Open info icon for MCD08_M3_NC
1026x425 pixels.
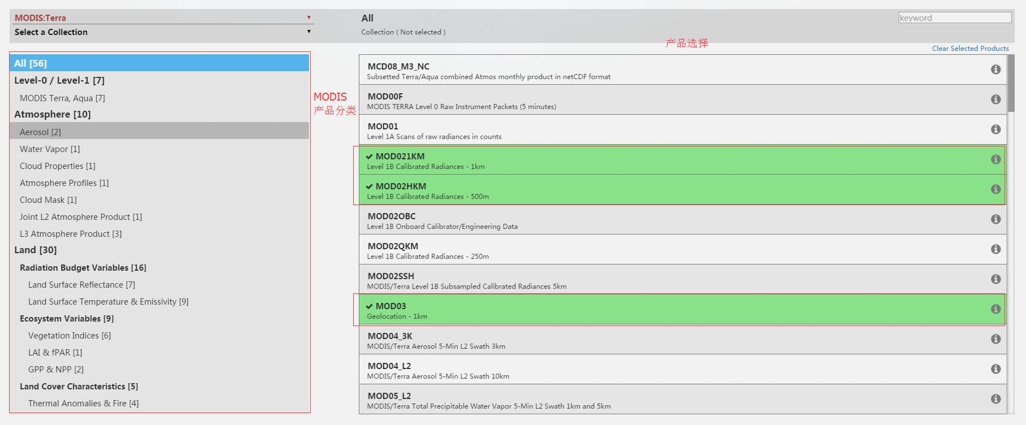pos(995,70)
